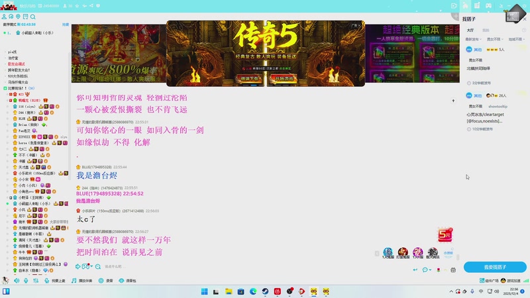Click the room avatar image at top left
Screen dimensions: 530x298
[8, 6]
